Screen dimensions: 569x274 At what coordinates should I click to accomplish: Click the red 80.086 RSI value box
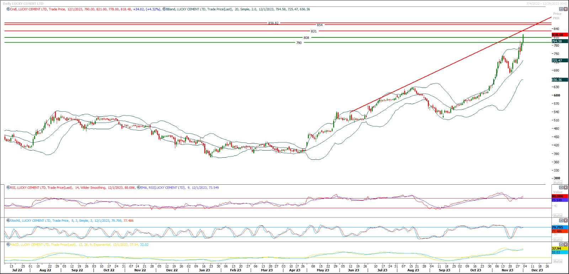[x=557, y=196]
